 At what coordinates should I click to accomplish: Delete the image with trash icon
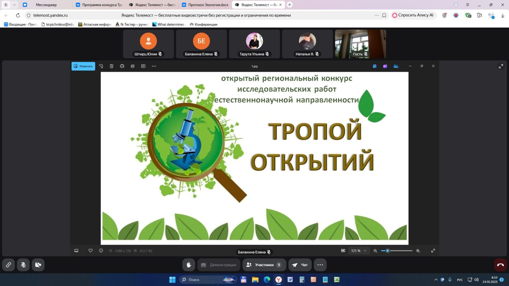pos(112,66)
